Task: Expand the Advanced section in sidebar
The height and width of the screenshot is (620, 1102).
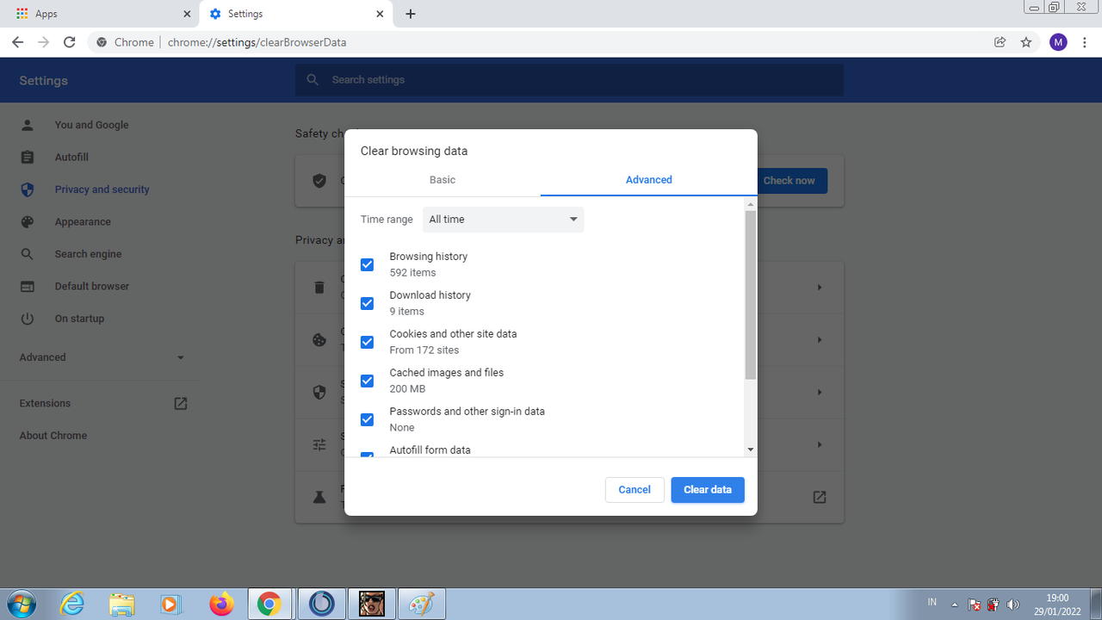Action: click(102, 357)
